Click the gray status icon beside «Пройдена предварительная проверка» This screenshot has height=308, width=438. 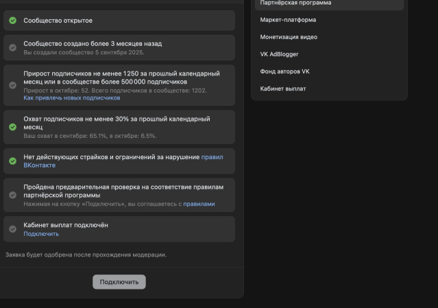point(12,195)
